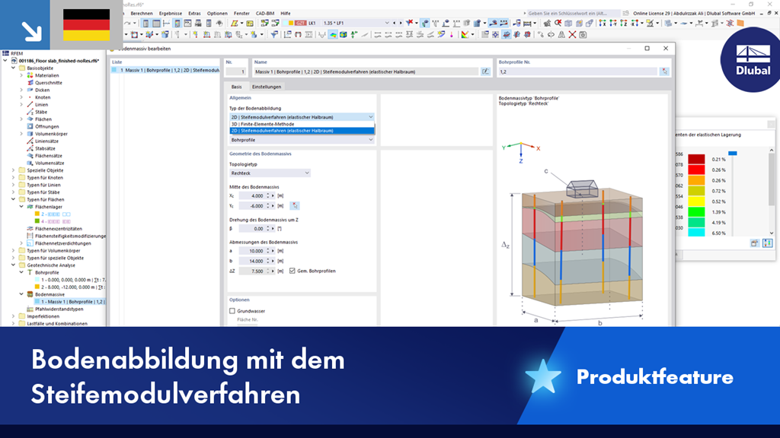Click into the Xc value field 4.000
The width and height of the screenshot is (780, 438).
click(252, 196)
